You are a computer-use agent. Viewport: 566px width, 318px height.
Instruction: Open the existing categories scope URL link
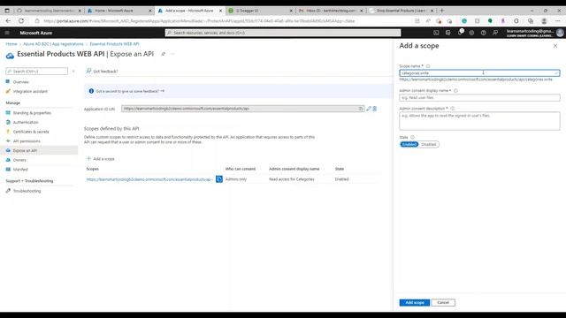click(149, 179)
